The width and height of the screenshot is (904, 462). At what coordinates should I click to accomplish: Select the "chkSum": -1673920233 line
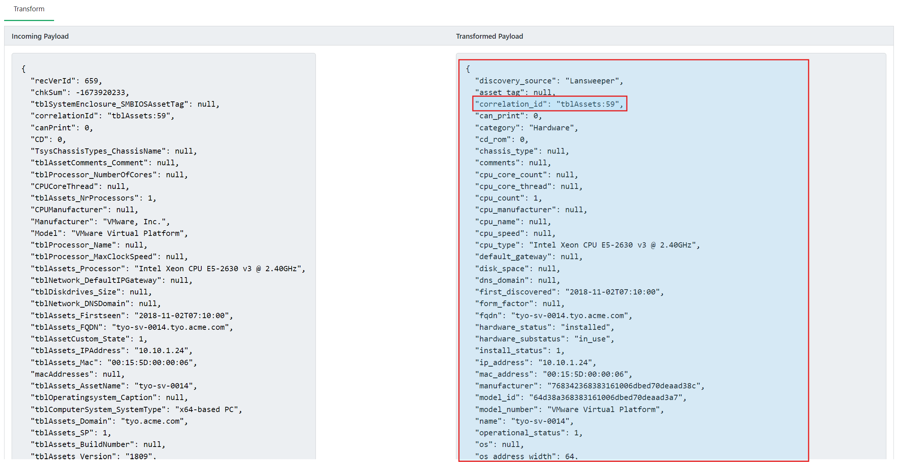80,92
